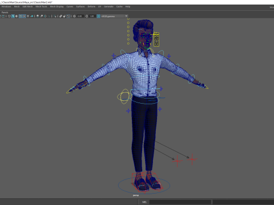This screenshot has height=205, width=274.
Task: Toggle X-ray joints icon
Action: (68, 16)
